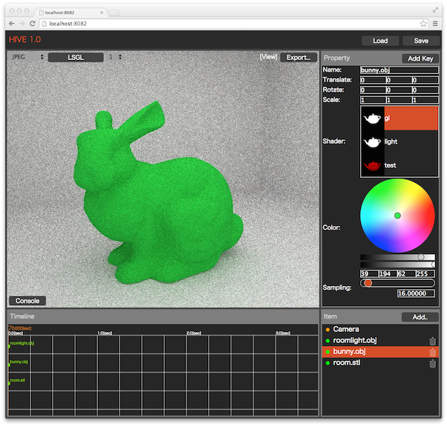Click the orange Sampling slider knob
447x426 pixels.
pyautogui.click(x=368, y=283)
